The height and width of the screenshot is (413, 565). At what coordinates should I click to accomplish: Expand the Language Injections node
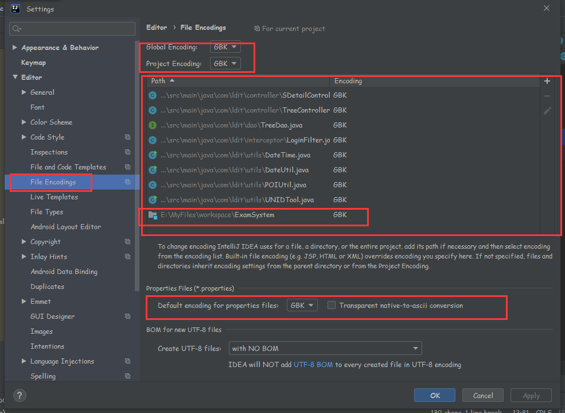point(24,361)
